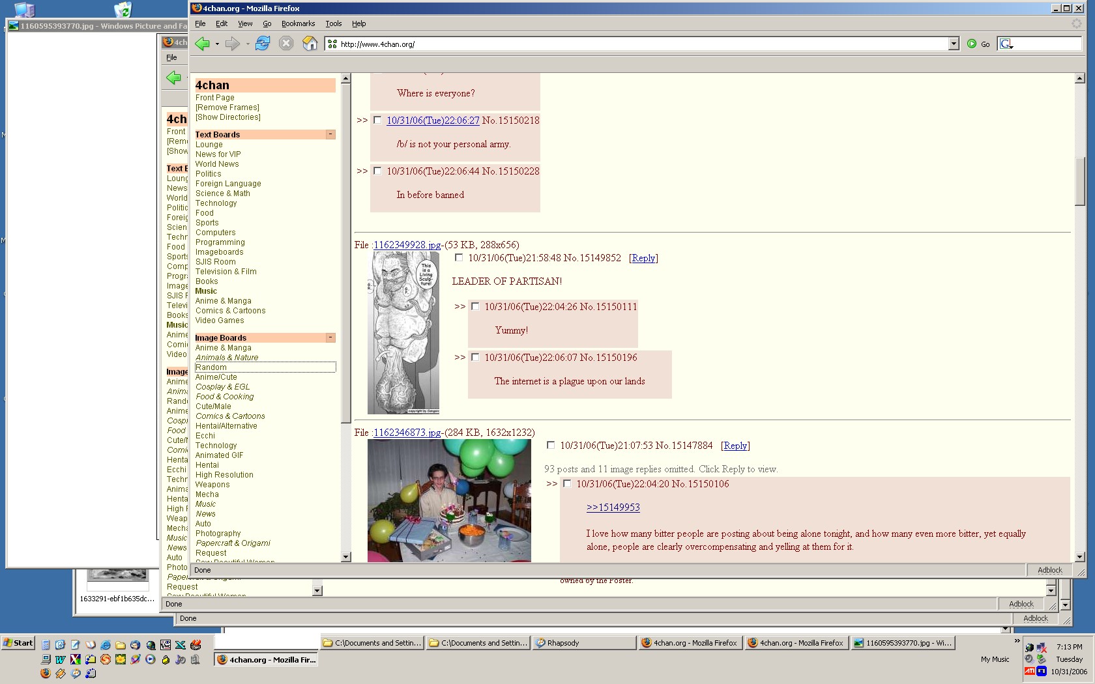
Task: Click Reply link for post No.15149852
Action: [x=643, y=258]
